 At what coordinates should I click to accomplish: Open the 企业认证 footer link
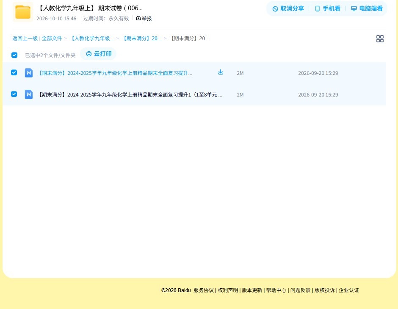349,290
